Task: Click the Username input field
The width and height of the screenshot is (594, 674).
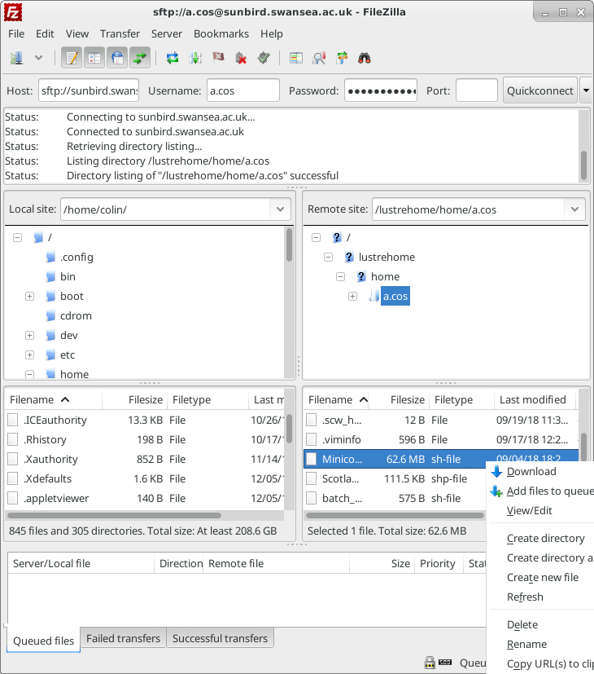Action: (x=243, y=90)
